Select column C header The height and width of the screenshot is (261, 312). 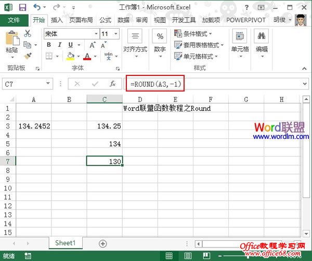(105, 99)
